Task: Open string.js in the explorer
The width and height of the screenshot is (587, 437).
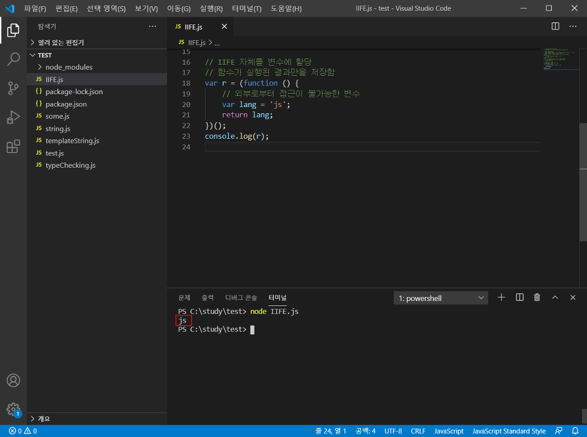Action: pyautogui.click(x=97, y=129)
